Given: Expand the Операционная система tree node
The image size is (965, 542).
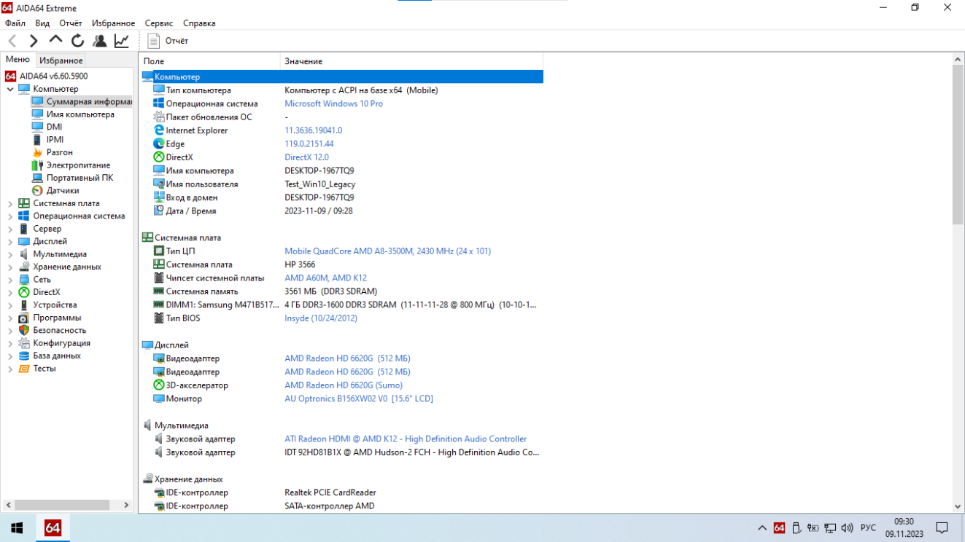Looking at the screenshot, I should pos(10,216).
